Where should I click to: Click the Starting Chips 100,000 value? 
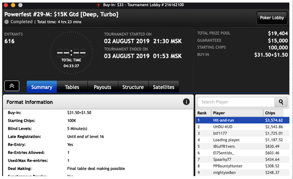pos(278,48)
